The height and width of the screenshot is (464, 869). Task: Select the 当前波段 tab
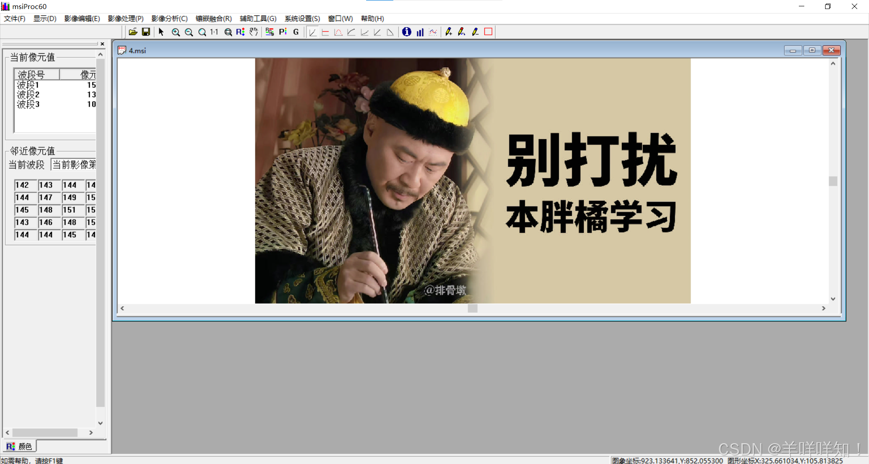(27, 164)
